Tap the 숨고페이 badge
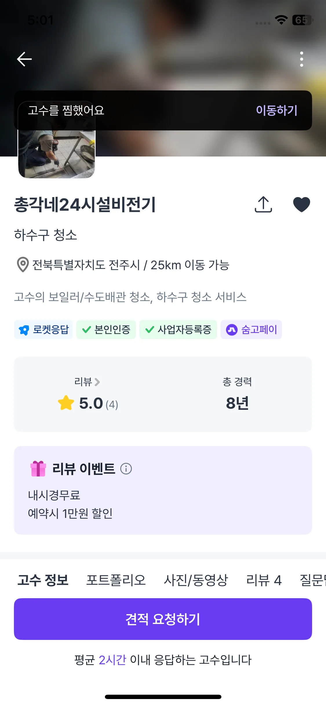The width and height of the screenshot is (326, 706). [251, 330]
